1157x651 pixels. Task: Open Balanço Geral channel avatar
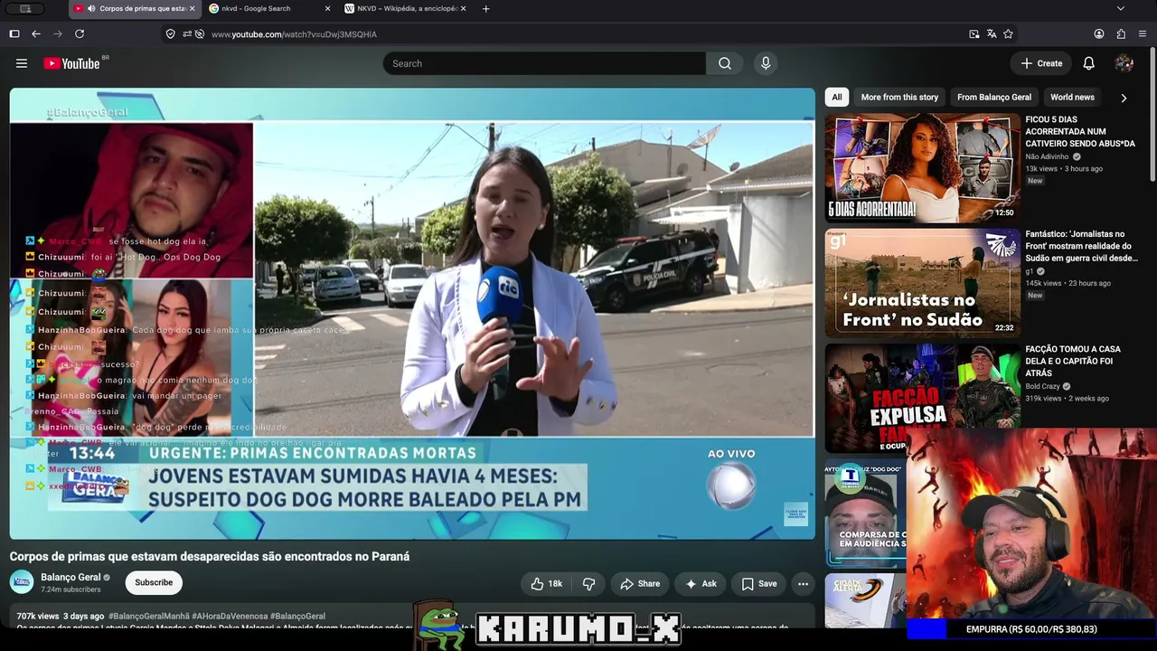click(22, 582)
